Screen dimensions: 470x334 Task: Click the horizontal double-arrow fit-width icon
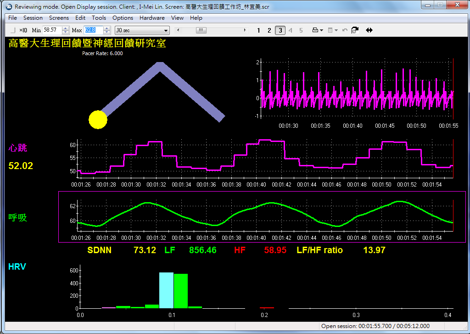point(369,30)
